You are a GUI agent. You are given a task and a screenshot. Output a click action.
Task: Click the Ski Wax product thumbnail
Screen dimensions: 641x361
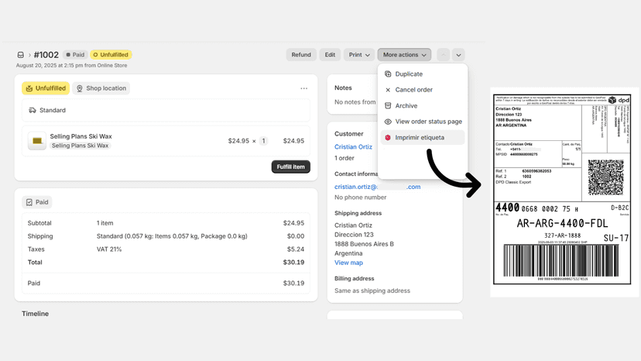pos(37,141)
